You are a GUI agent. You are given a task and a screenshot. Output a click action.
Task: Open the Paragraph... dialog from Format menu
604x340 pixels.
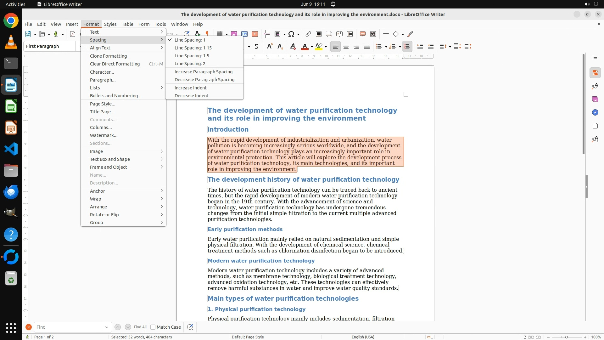click(x=103, y=80)
